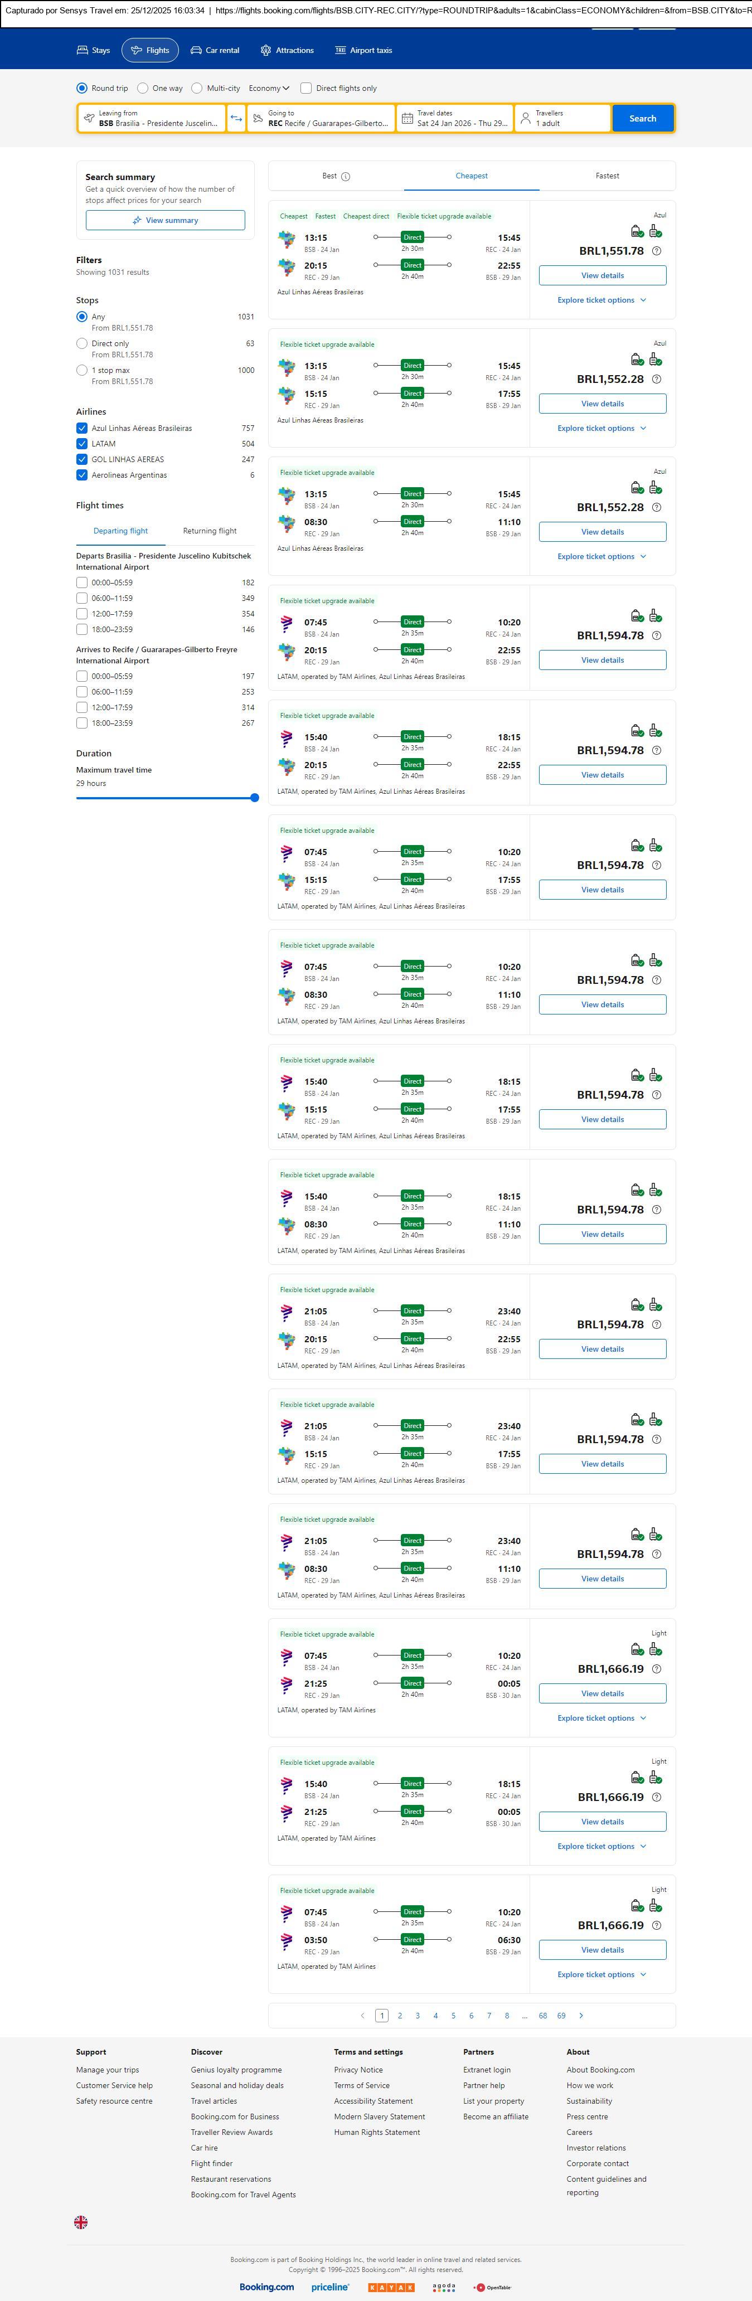
Task: Click the price help icon beside BRL1,551.78
Action: click(657, 251)
